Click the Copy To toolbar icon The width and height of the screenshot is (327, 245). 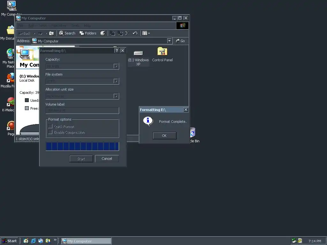point(120,33)
